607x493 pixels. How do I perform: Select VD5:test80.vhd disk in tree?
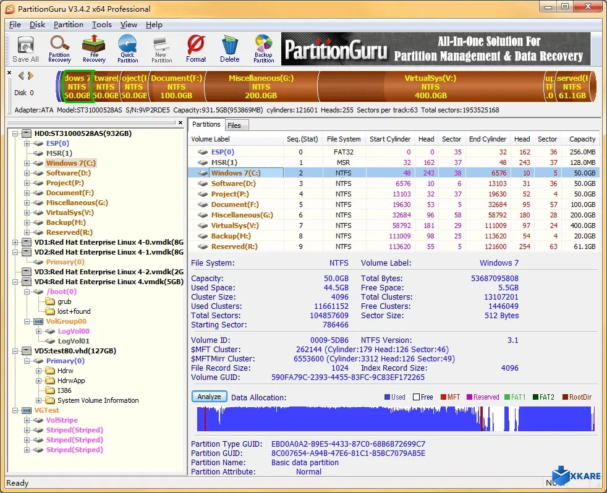(75, 351)
